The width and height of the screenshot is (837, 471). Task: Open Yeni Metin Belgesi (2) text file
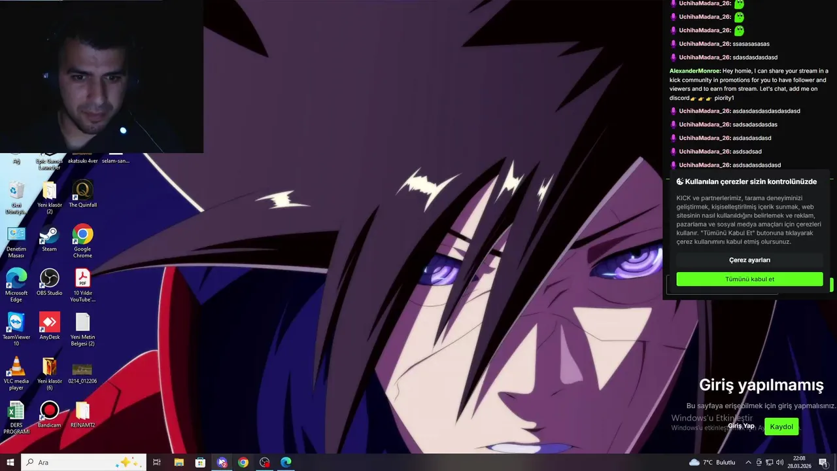[82, 330]
